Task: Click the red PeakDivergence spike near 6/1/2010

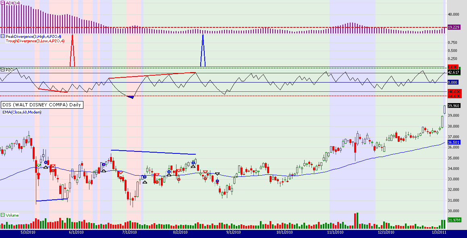Action: click(x=72, y=50)
